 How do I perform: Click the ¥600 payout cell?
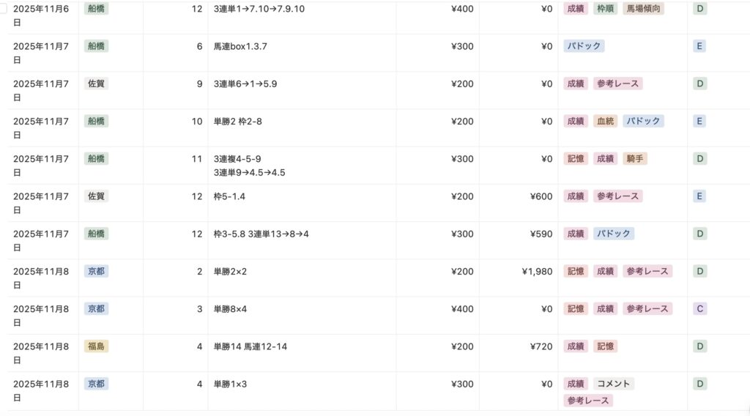tap(541, 196)
